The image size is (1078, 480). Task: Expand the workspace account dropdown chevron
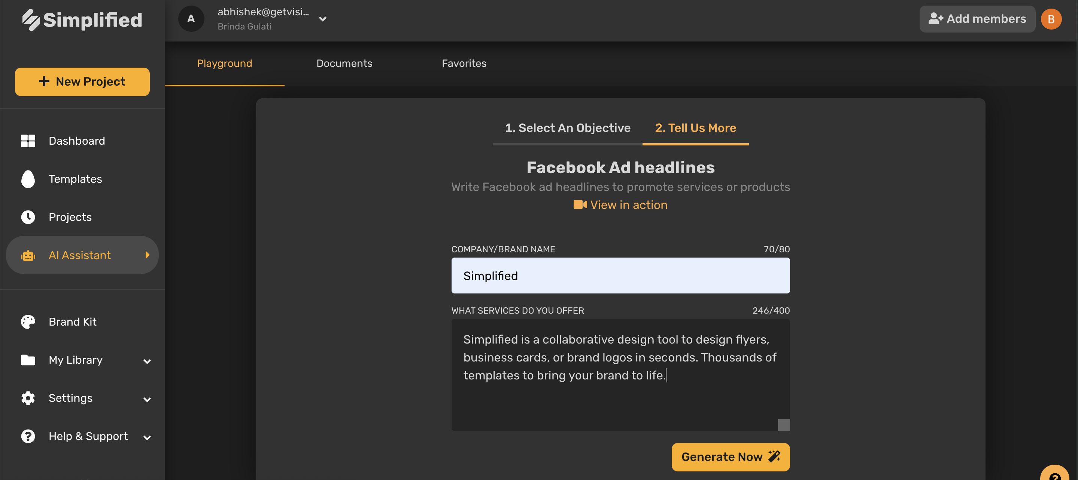323,19
